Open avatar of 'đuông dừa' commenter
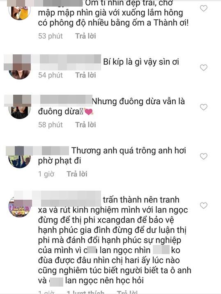This screenshot has width=221, height=294. coord(19,111)
